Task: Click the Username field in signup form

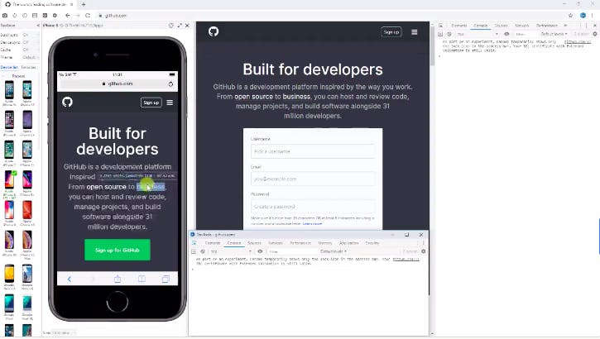Action: 313,151
